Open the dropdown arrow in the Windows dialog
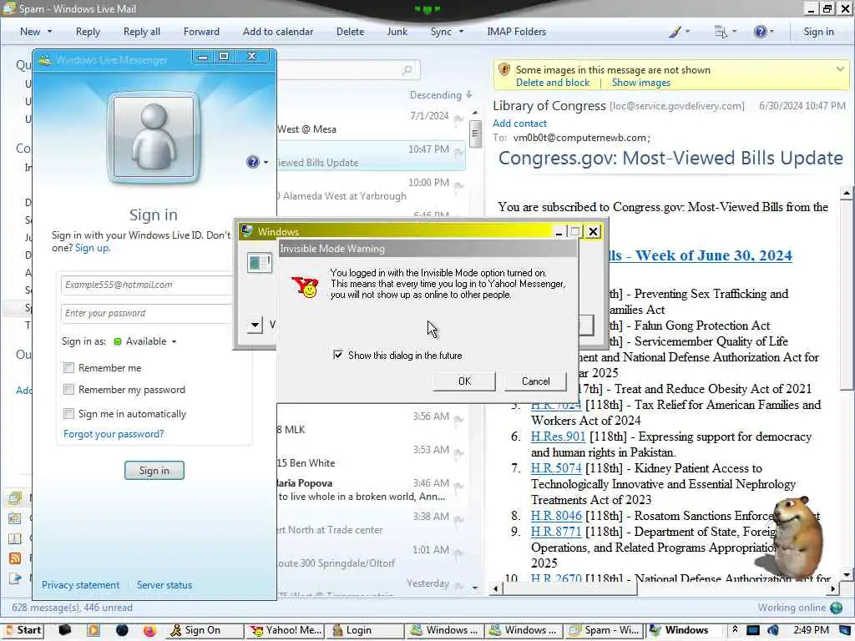Image resolution: width=855 pixels, height=641 pixels. (255, 325)
